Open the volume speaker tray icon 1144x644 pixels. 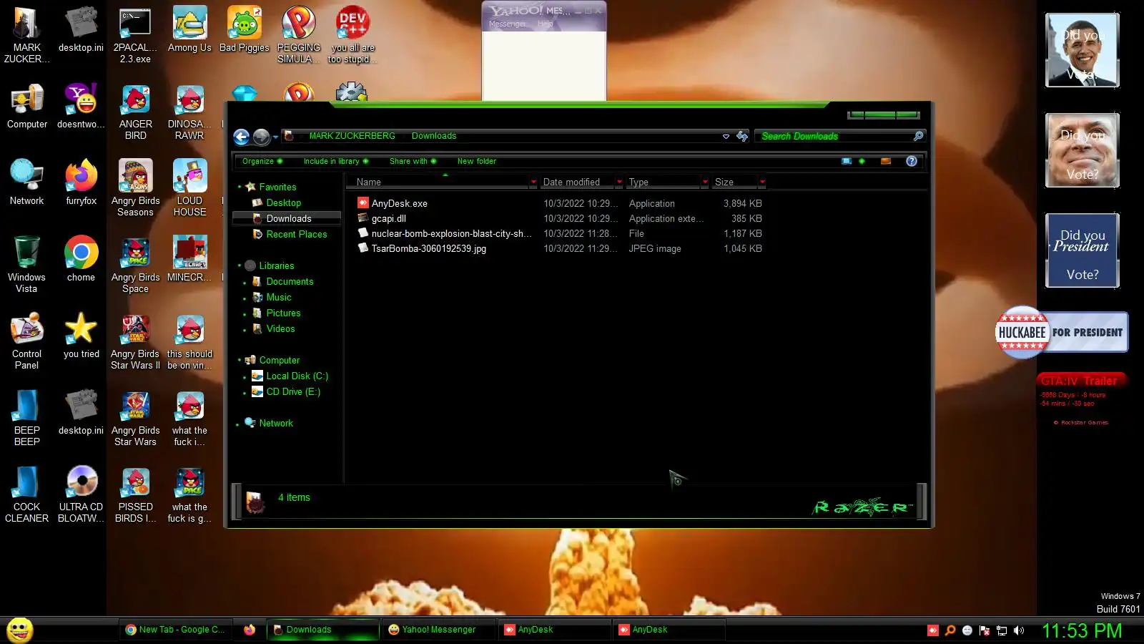[x=1019, y=630]
